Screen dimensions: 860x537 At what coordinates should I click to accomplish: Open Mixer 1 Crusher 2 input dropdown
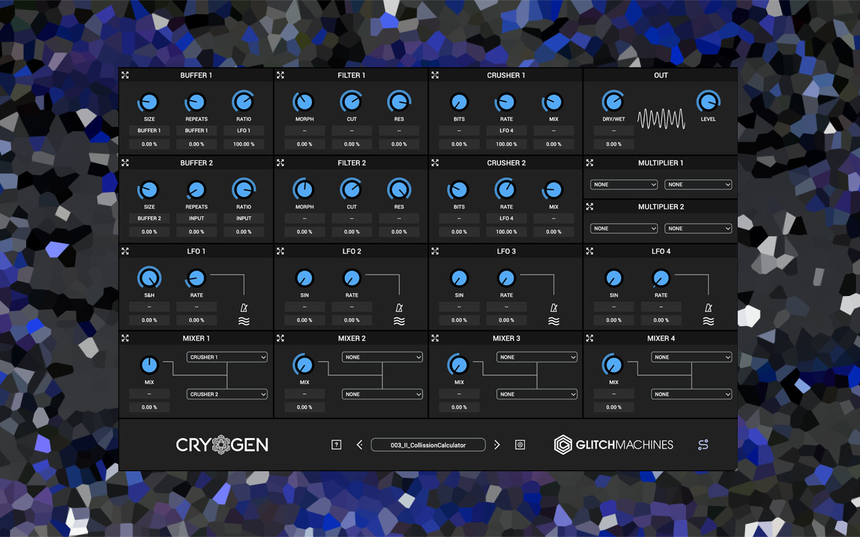pyautogui.click(x=227, y=394)
